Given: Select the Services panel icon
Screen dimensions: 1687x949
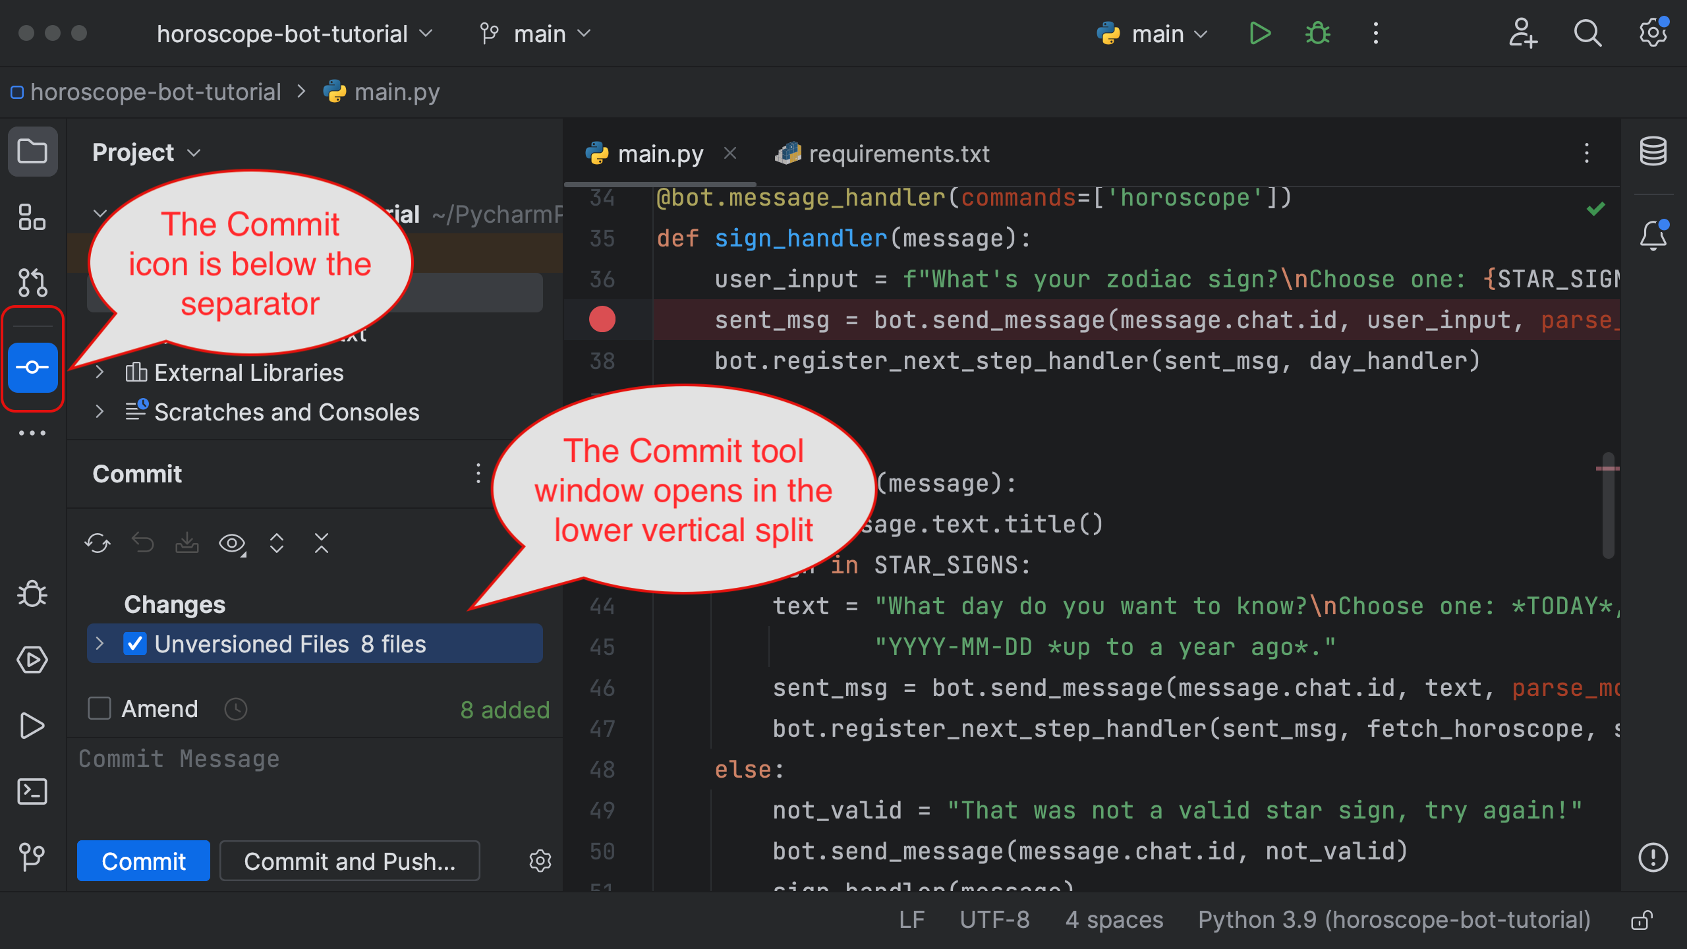Looking at the screenshot, I should 34,659.
